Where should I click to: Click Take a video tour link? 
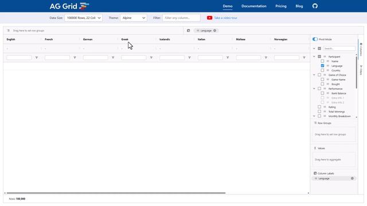coord(225,18)
